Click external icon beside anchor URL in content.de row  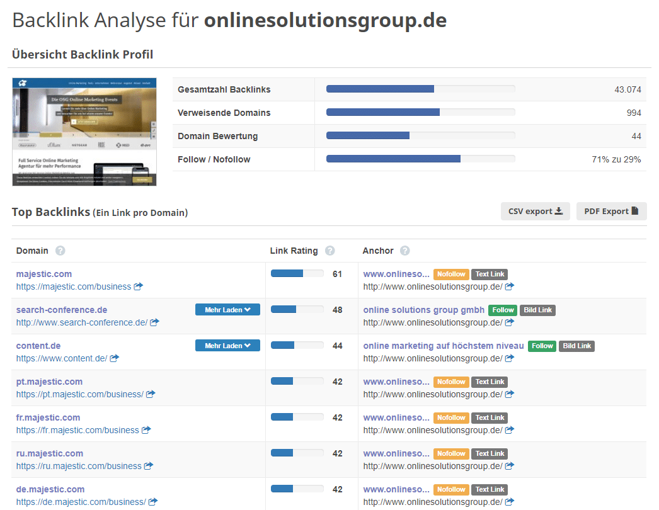[x=510, y=358]
